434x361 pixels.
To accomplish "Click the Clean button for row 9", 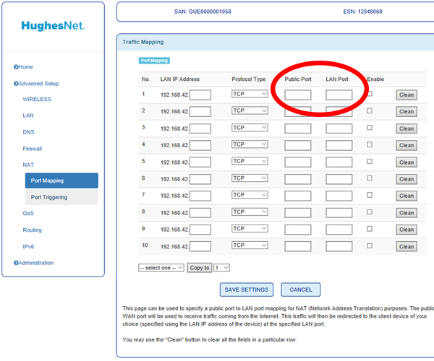I will 407,230.
